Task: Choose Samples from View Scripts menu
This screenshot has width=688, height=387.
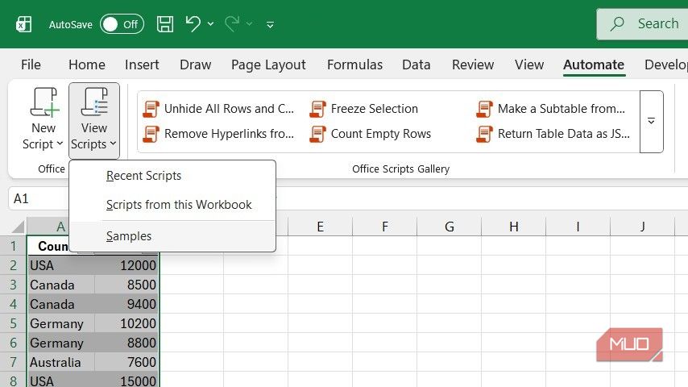Action: pos(172,236)
